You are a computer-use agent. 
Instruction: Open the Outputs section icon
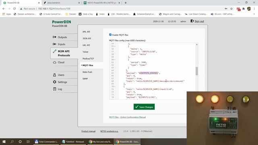pos(54,37)
